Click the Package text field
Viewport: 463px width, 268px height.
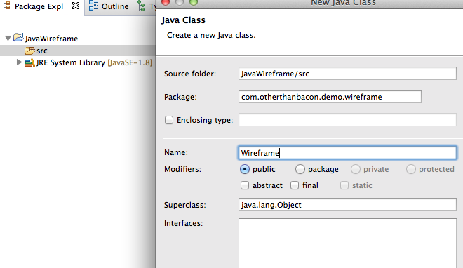coord(330,97)
